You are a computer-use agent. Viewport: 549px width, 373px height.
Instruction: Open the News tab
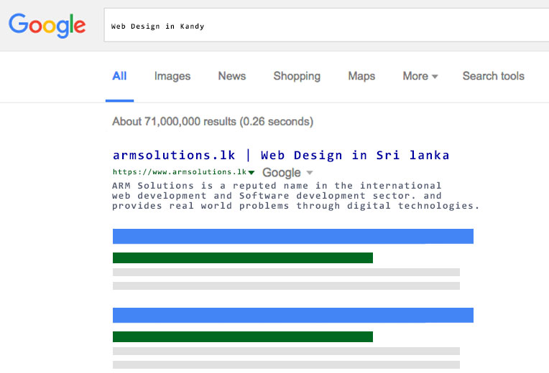tap(232, 76)
